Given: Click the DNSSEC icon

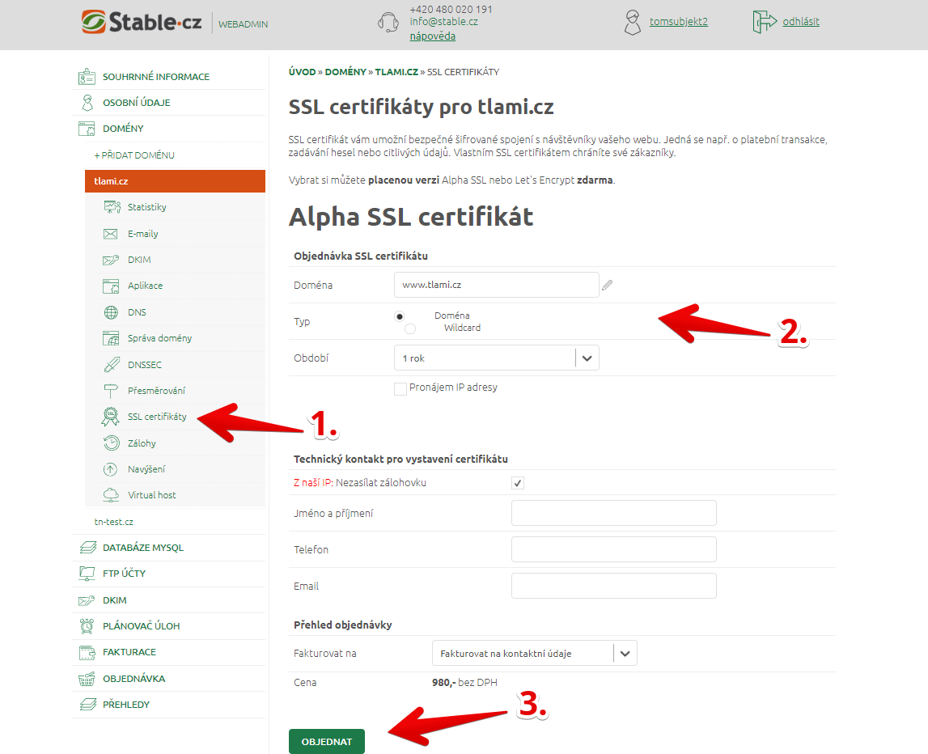Looking at the screenshot, I should click(x=112, y=365).
